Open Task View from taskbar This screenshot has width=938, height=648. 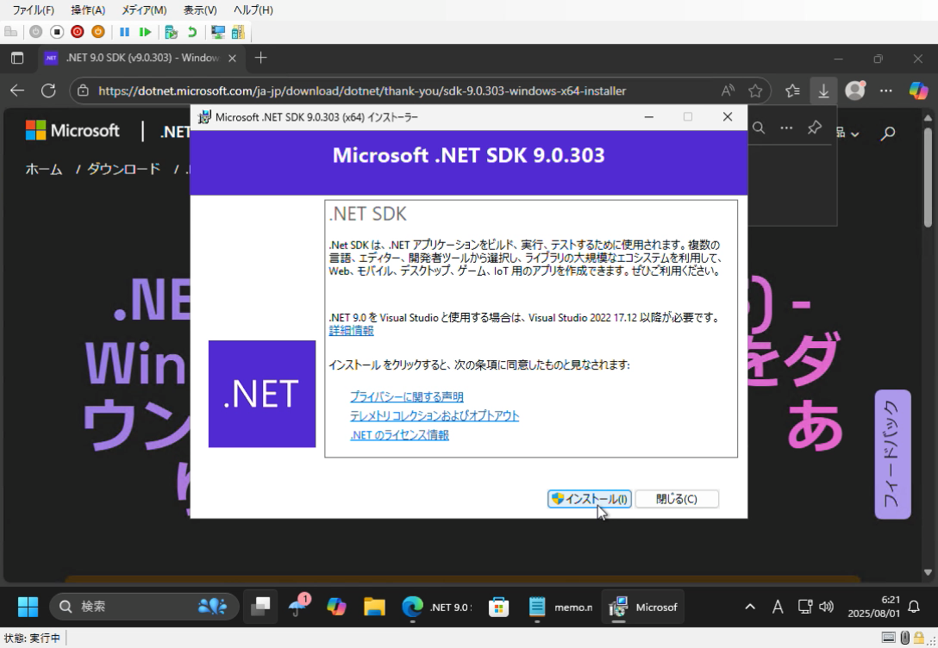click(260, 607)
